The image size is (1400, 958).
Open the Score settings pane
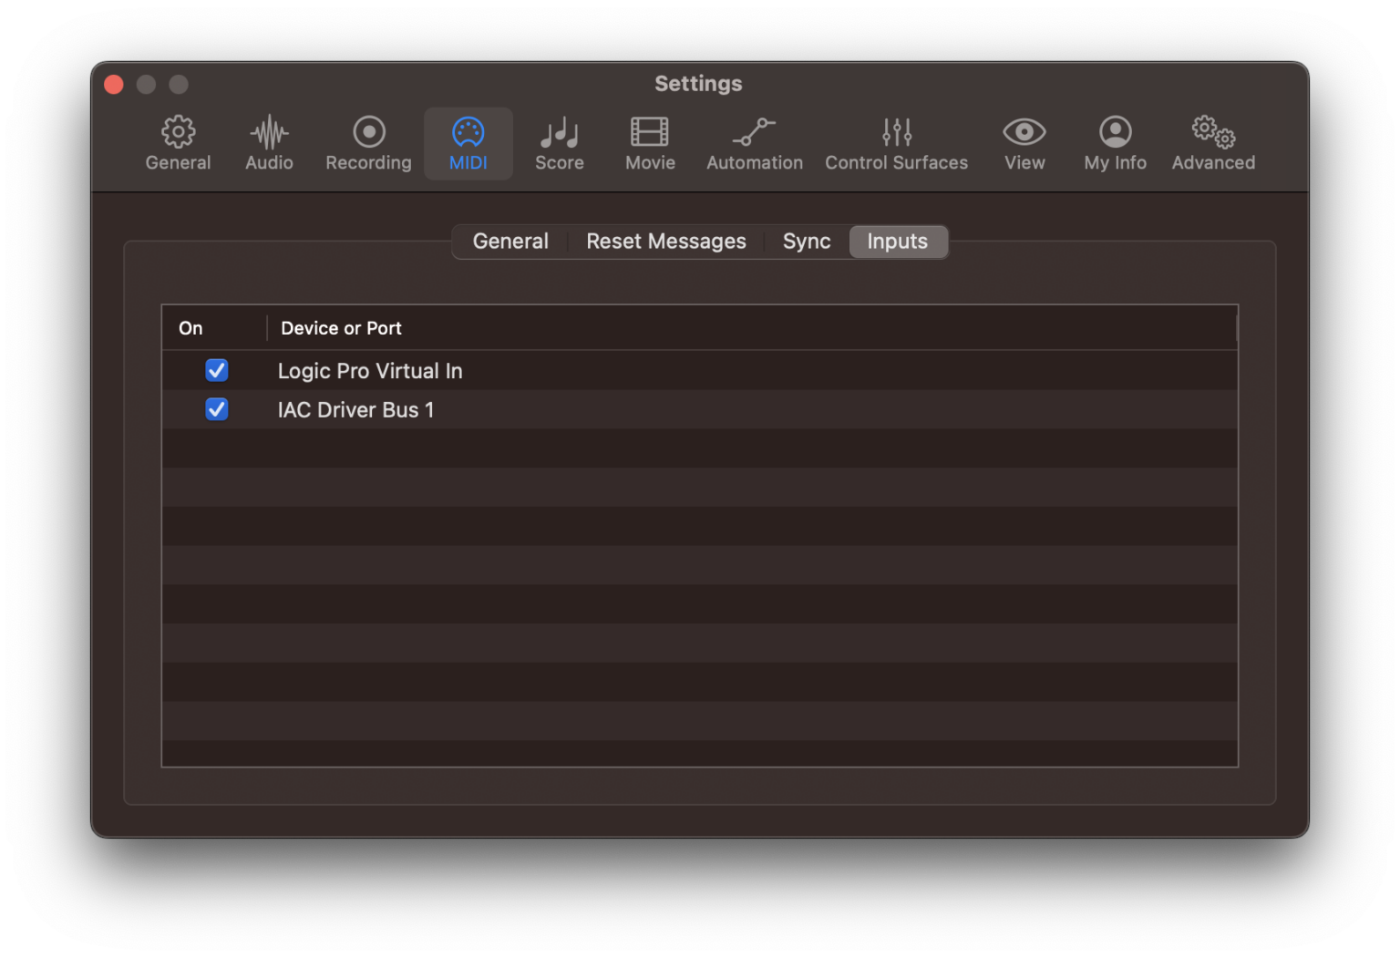tap(559, 142)
